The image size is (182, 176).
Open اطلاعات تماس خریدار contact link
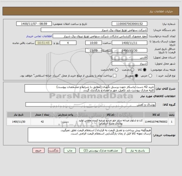click(x=39, y=36)
